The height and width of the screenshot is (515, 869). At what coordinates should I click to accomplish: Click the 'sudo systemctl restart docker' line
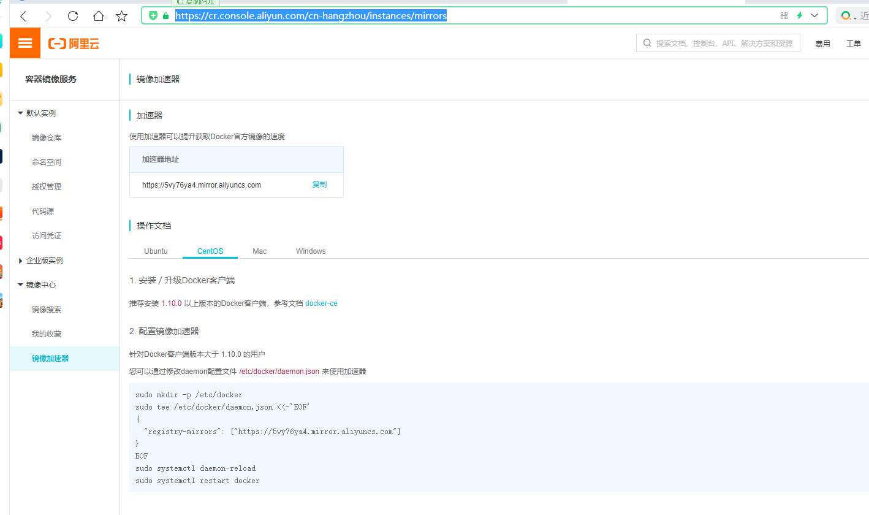coord(197,481)
